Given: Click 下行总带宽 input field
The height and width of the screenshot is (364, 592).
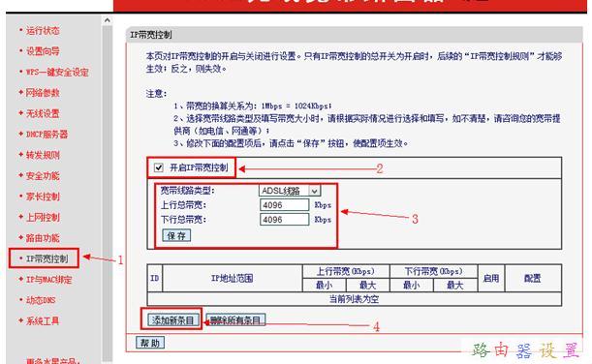Looking at the screenshot, I should point(284,220).
